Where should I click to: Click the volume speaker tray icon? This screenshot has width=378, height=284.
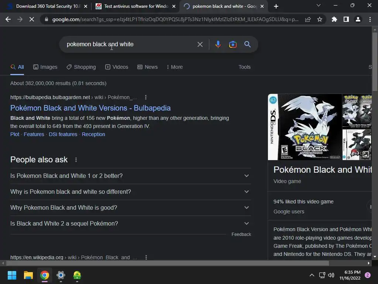[331, 275]
